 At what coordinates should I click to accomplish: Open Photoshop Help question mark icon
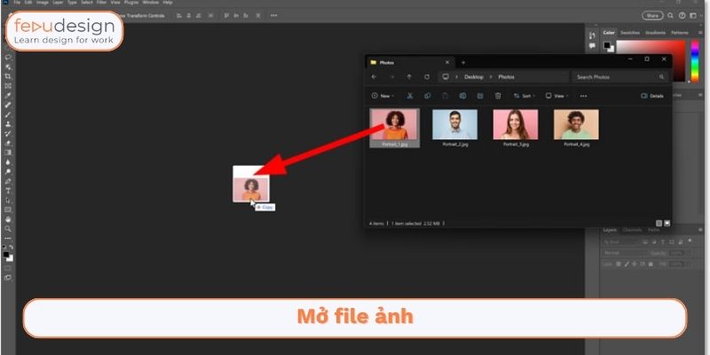pos(682,15)
